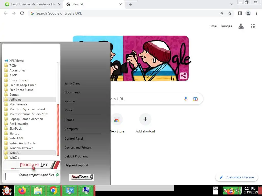Click the Add shortcut plus button
Viewport: 262px width, 196px height.
click(x=145, y=119)
